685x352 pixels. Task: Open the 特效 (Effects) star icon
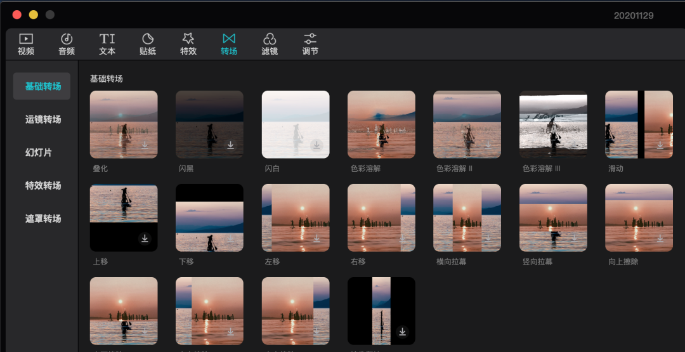point(188,39)
